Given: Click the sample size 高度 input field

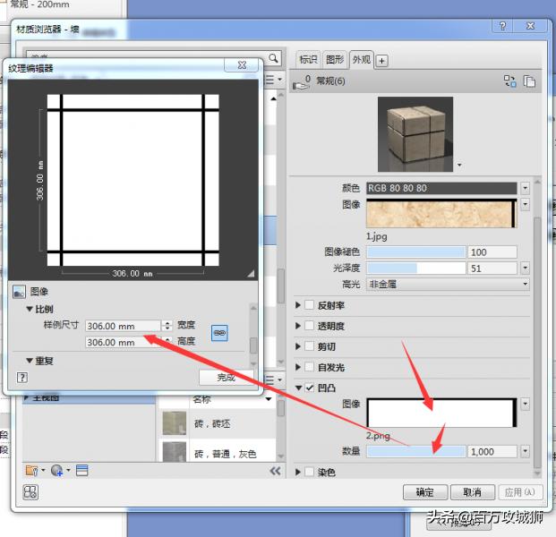Looking at the screenshot, I should pyautogui.click(x=123, y=342).
